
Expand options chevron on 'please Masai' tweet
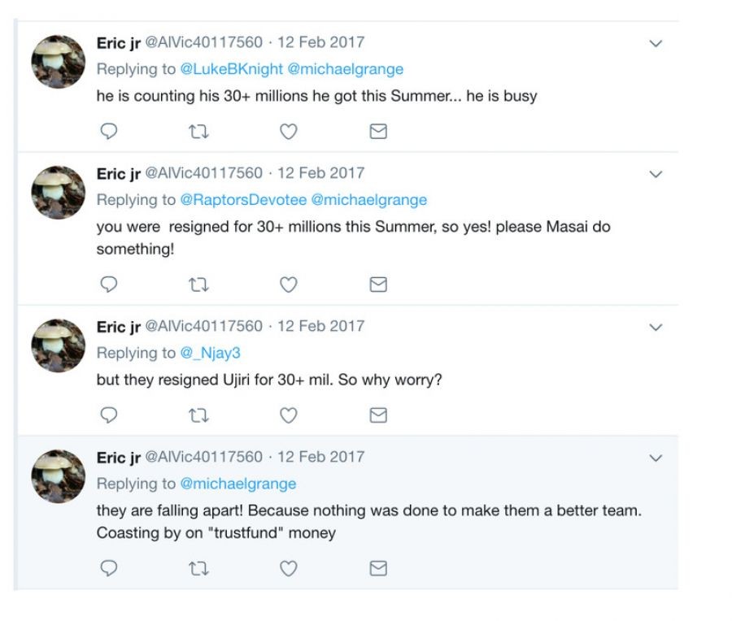point(656,175)
